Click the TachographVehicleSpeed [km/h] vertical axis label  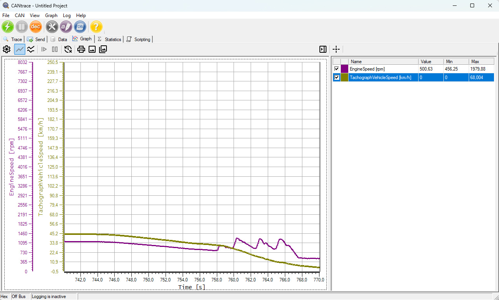41,167
